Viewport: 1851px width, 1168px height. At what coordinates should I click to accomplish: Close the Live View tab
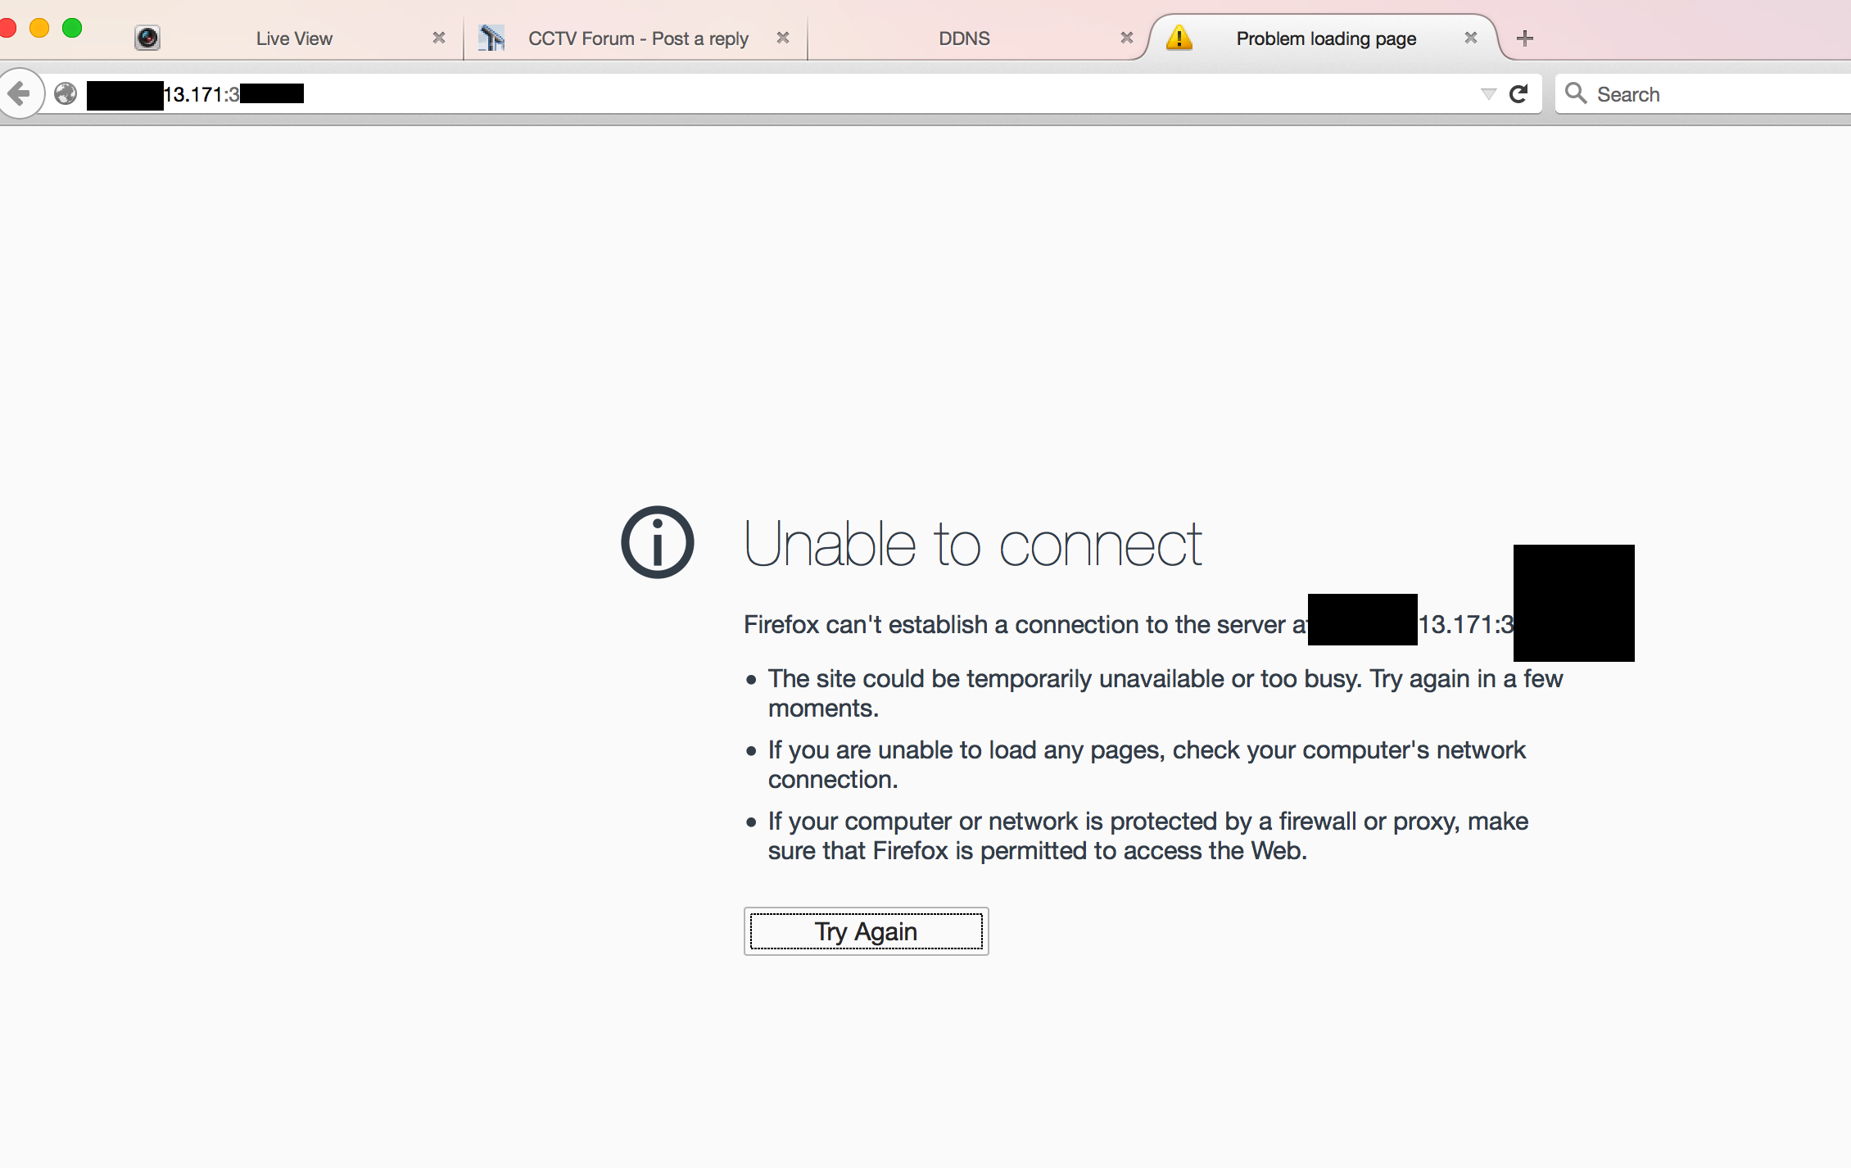(x=439, y=38)
